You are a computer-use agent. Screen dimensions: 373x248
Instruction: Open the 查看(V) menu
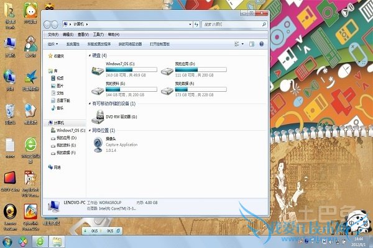83,35
